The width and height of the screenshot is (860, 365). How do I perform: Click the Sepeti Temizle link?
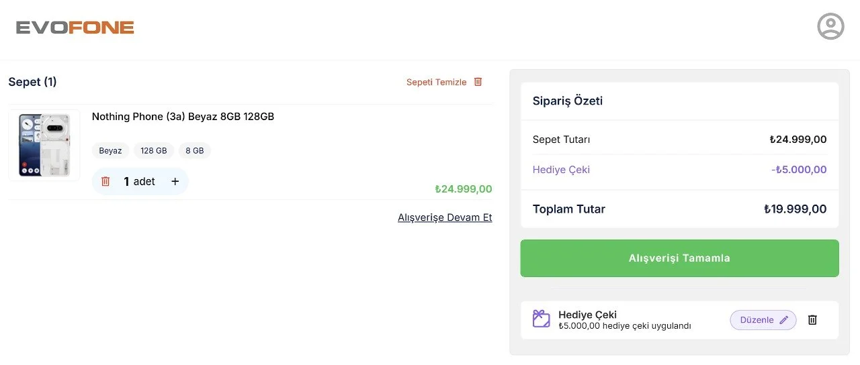[x=436, y=82]
